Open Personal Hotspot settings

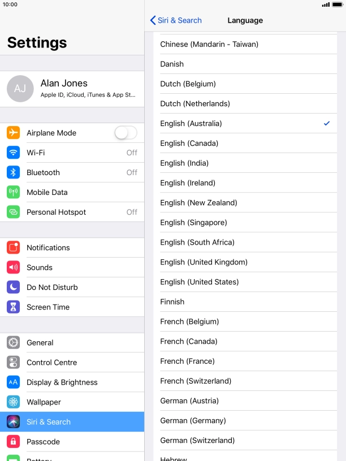(x=72, y=212)
